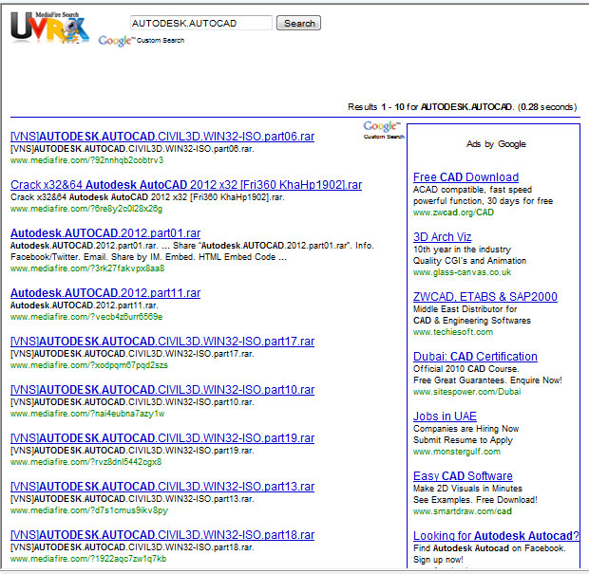Click the ZWCAD, ETABS & SAP2000 ad link
This screenshot has width=589, height=574.
484,296
